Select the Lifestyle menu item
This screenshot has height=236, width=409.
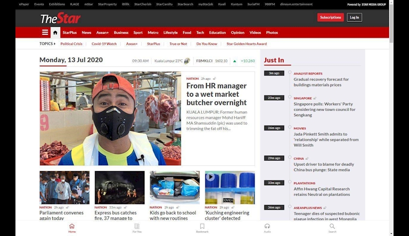point(170,33)
